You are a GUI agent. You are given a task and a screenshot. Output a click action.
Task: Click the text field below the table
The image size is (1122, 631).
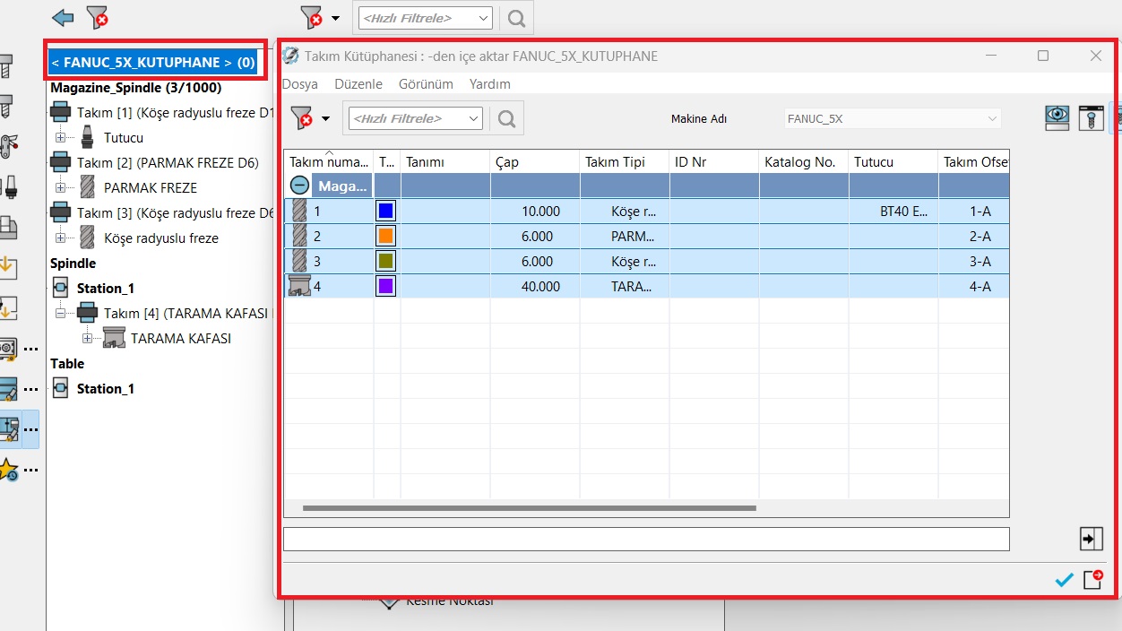[x=646, y=539]
